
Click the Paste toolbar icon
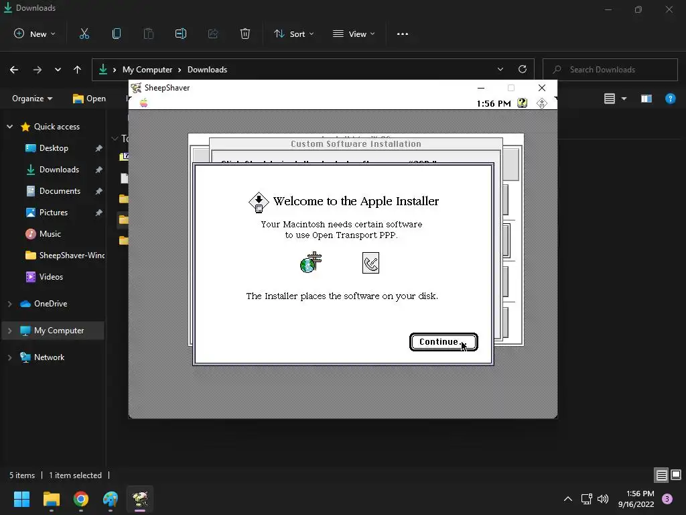point(148,34)
